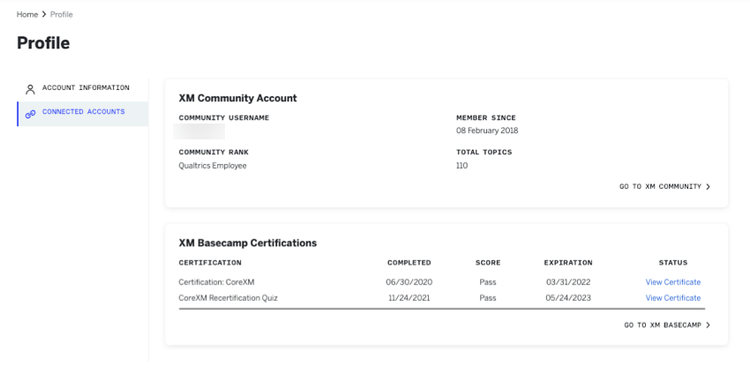Select the Qualtrics Employee rank text
The height and width of the screenshot is (375, 750).
tap(213, 166)
